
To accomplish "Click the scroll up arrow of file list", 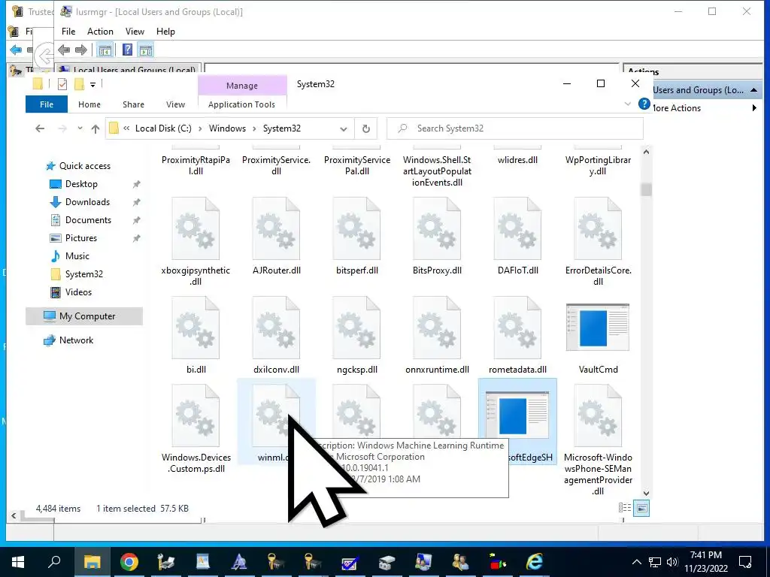I will (646, 152).
